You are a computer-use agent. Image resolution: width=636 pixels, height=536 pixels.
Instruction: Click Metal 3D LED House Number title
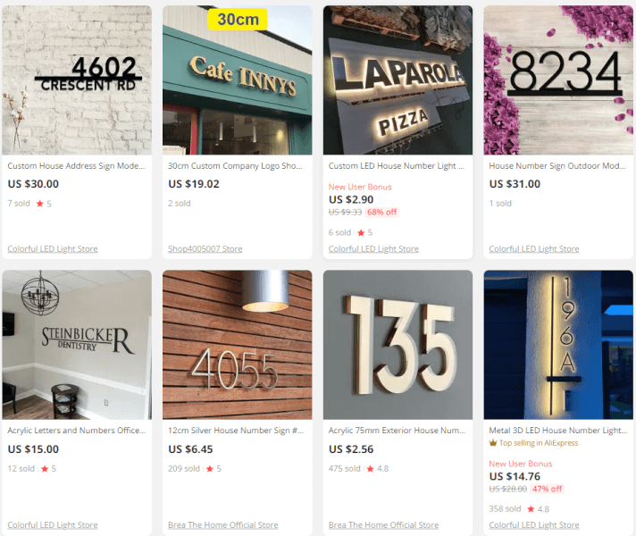[558, 431]
